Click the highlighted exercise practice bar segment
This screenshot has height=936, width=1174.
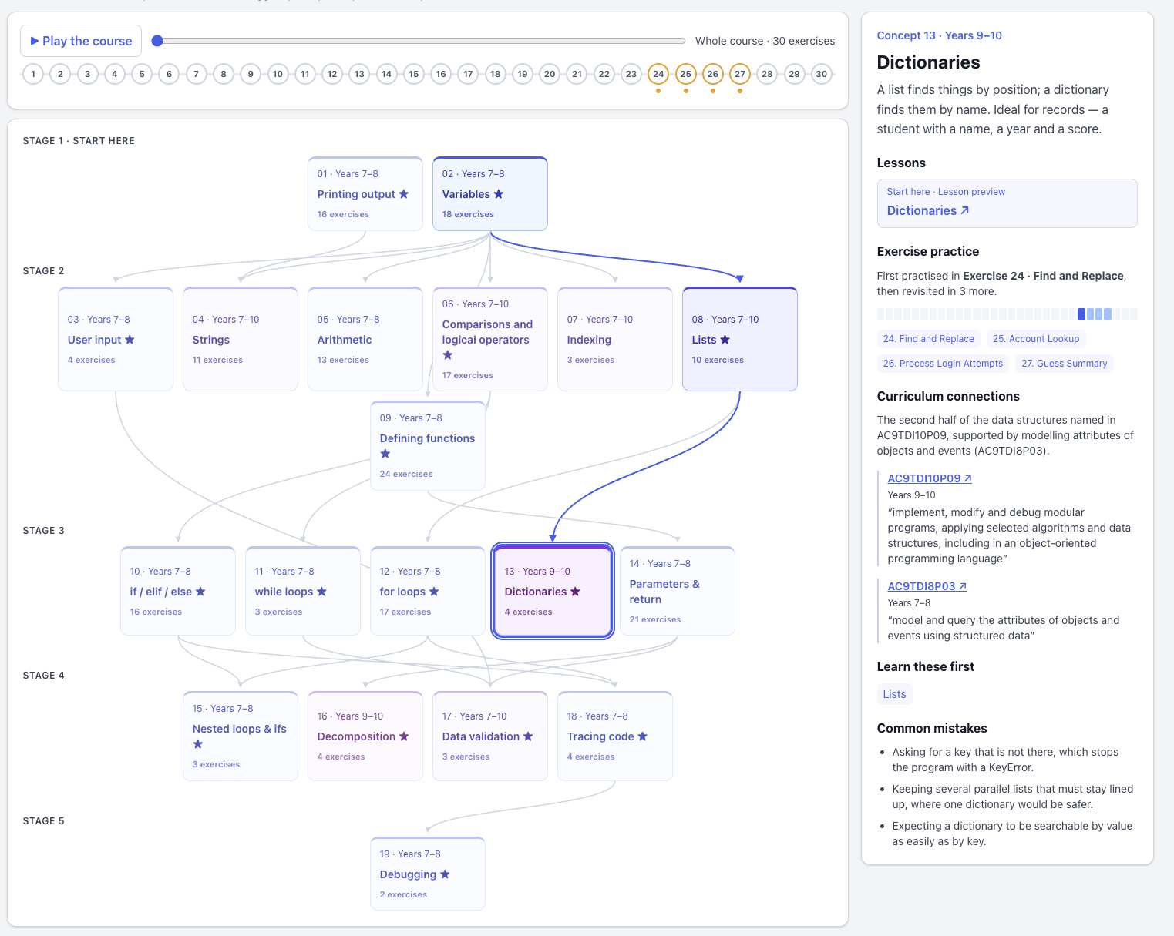tap(1081, 314)
